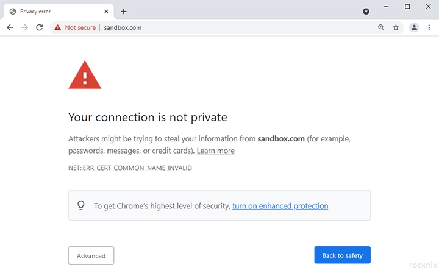439x270 pixels.
Task: Reload the page with refresh icon
Action: click(x=40, y=27)
